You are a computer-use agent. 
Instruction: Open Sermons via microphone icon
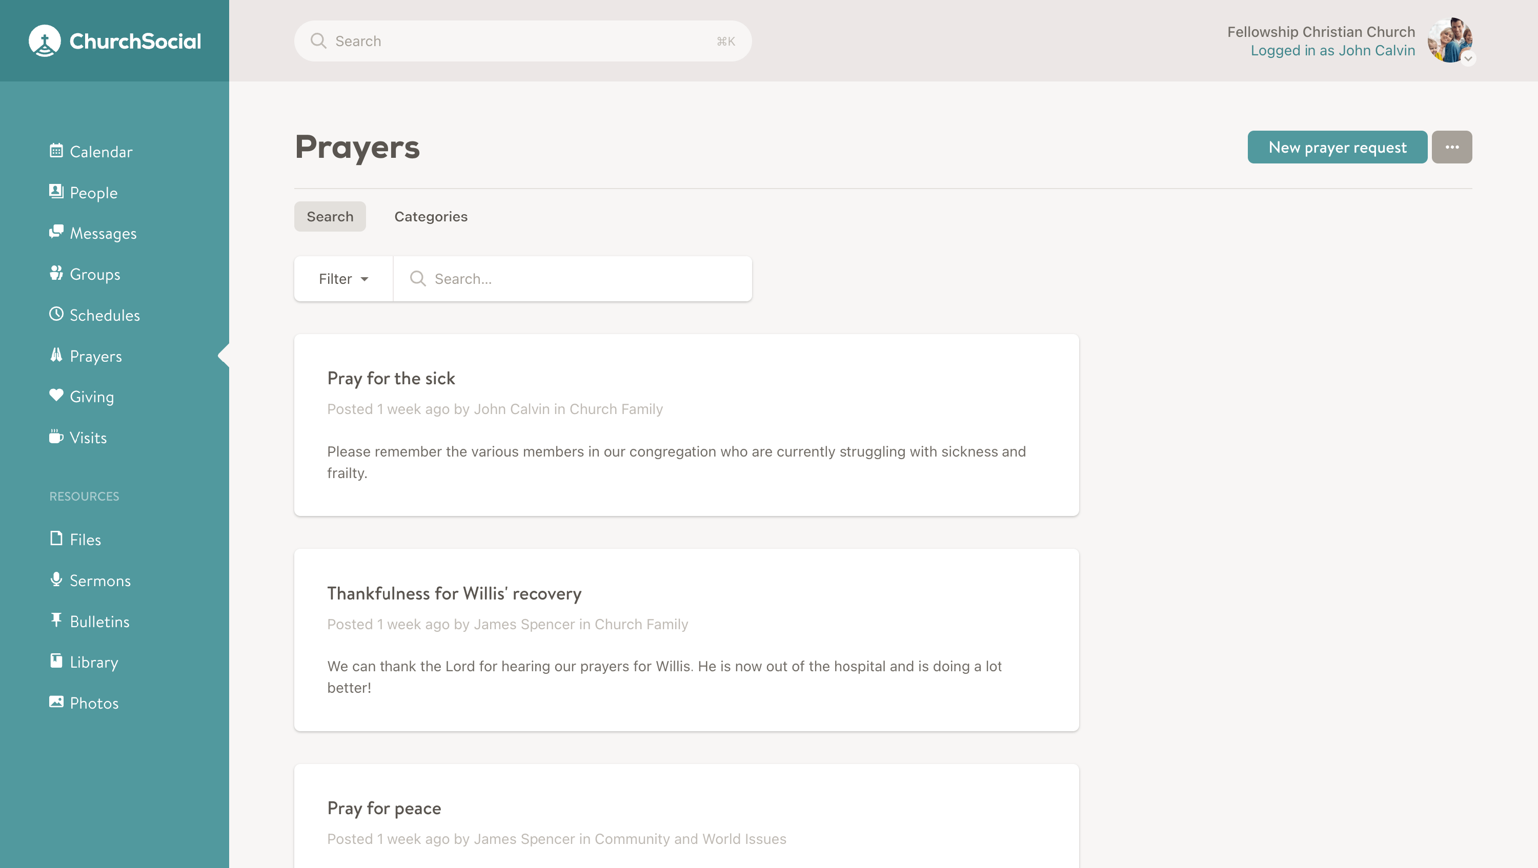coord(56,579)
